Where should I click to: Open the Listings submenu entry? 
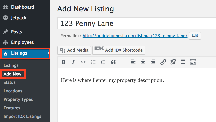click(x=11, y=65)
